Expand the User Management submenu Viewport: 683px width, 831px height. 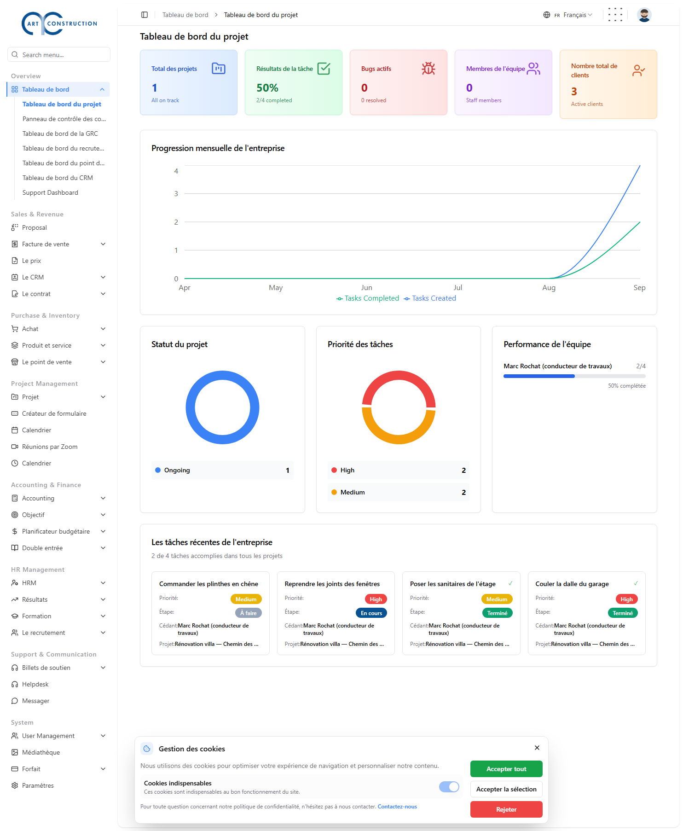click(x=58, y=736)
